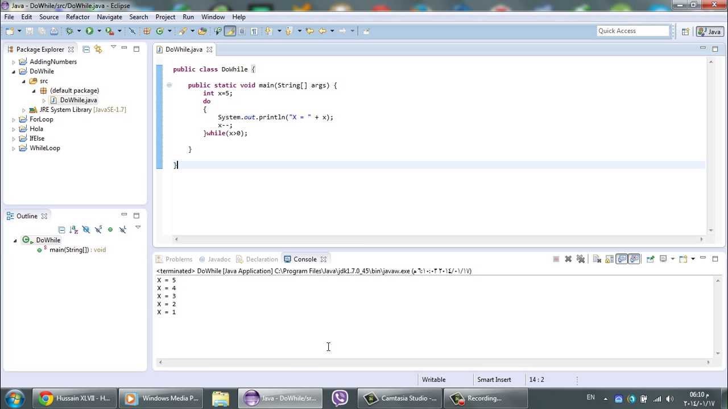Switch to the Javadoc tab
The width and height of the screenshot is (728, 409).
219,259
